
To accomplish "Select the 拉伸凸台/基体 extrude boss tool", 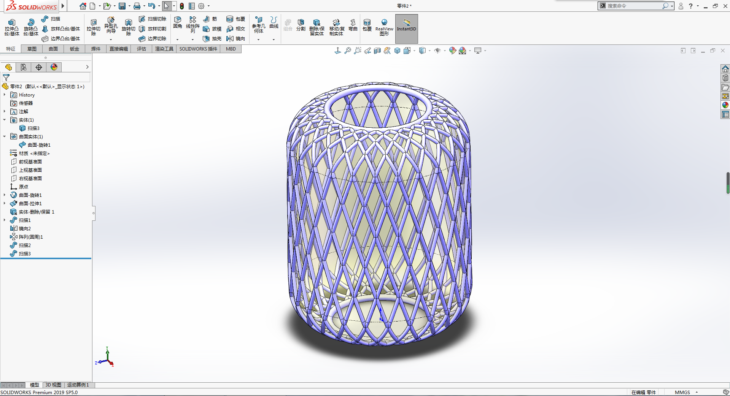I will click(12, 27).
